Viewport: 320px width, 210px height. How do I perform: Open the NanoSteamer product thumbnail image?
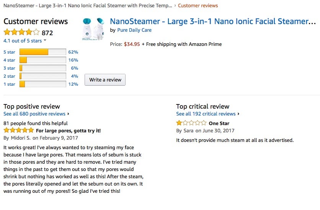93,29
